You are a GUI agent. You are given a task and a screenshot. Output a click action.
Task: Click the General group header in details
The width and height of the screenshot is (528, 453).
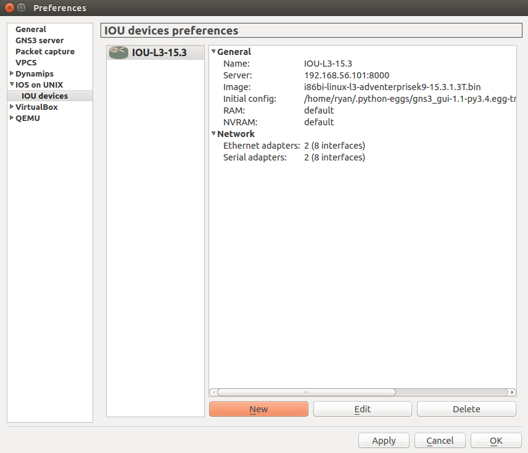tap(234, 52)
